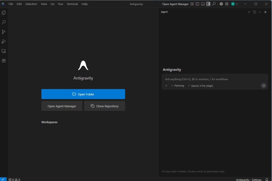The width and height of the screenshot is (272, 181).
Task: Toggle the secondary side bar (agent panel)
Action: point(208,4)
